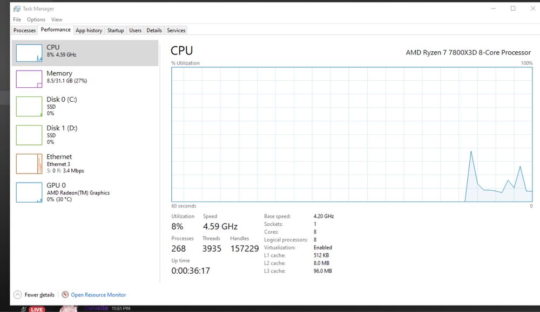Switch to the Users tab
540x312 pixels.
(136, 31)
